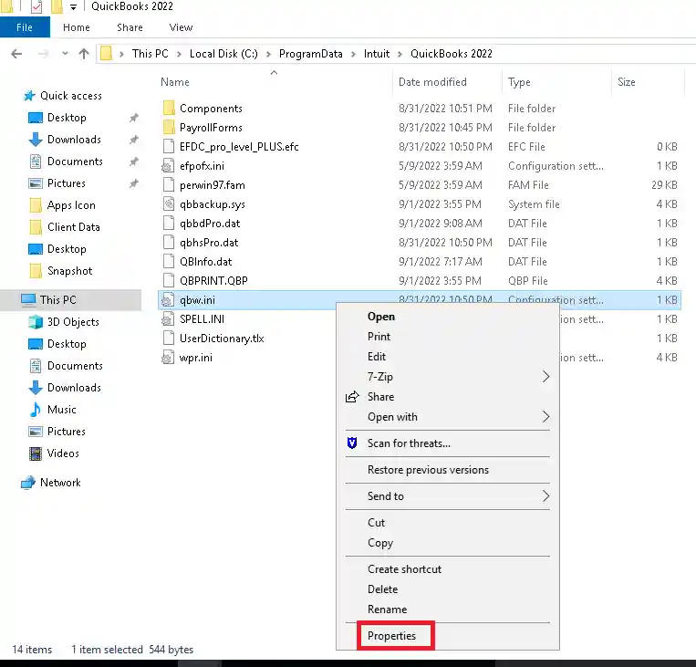Click chevron after Intuit breadcrumb
Screen dimensions: 696x667
[x=400, y=54]
